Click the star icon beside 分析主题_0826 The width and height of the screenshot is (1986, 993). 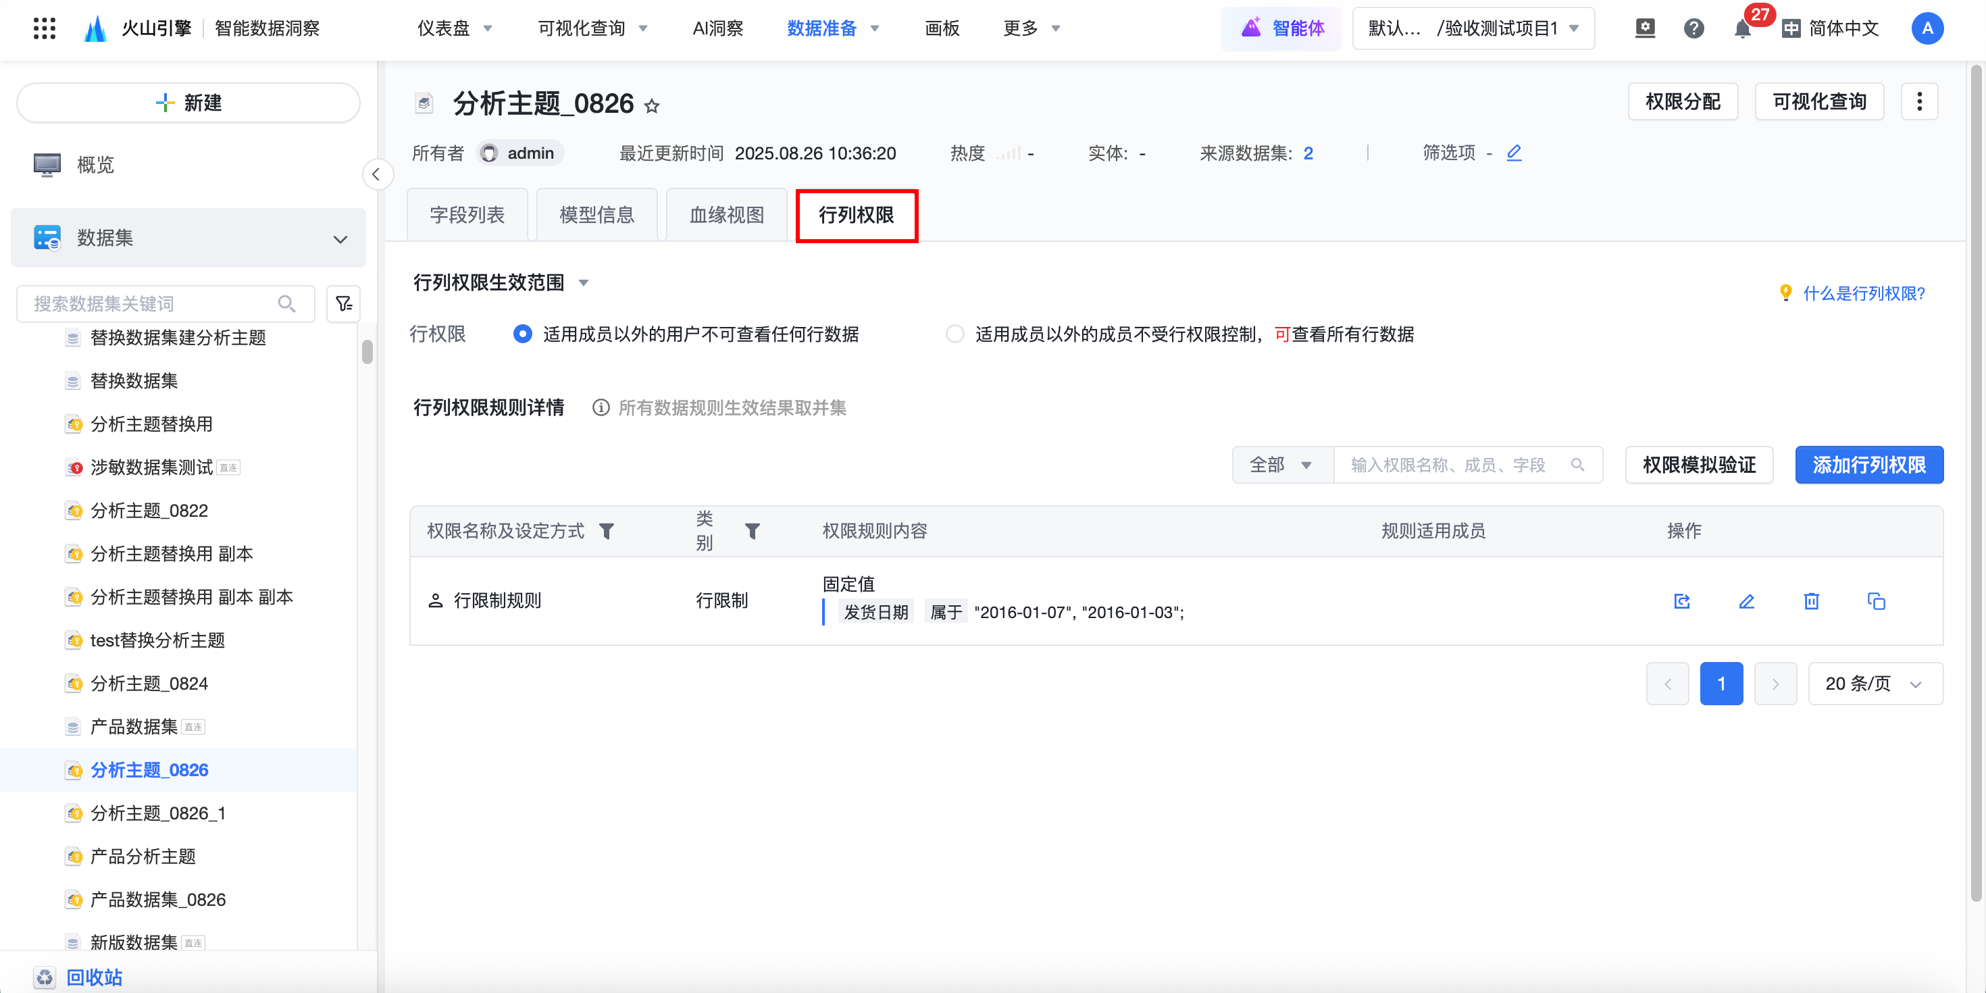click(653, 105)
